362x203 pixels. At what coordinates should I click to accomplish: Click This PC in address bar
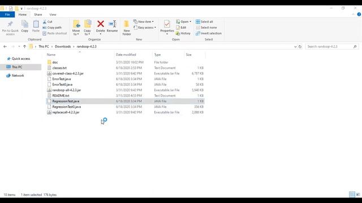(x=44, y=46)
